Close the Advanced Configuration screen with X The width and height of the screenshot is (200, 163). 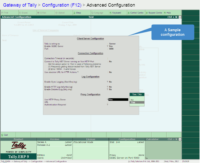coord(180,17)
